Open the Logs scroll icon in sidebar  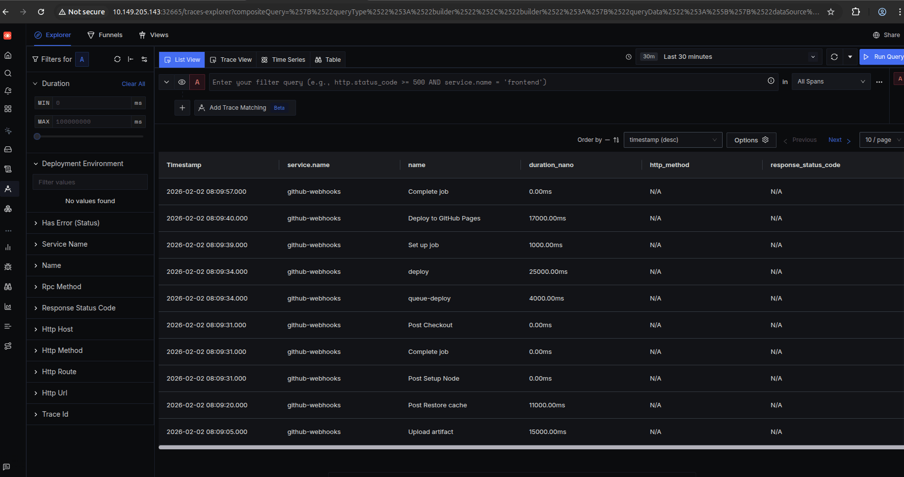tap(8, 169)
